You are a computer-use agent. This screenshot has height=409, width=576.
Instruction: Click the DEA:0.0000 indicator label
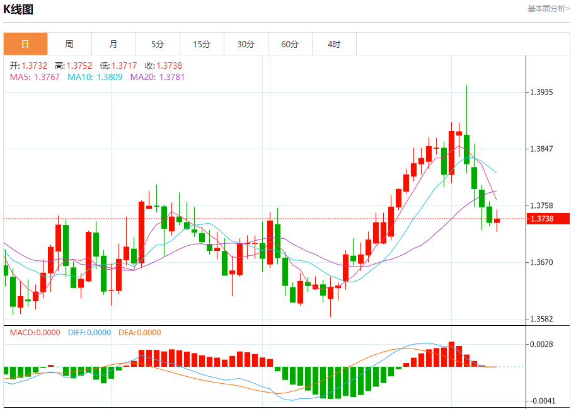140,333
